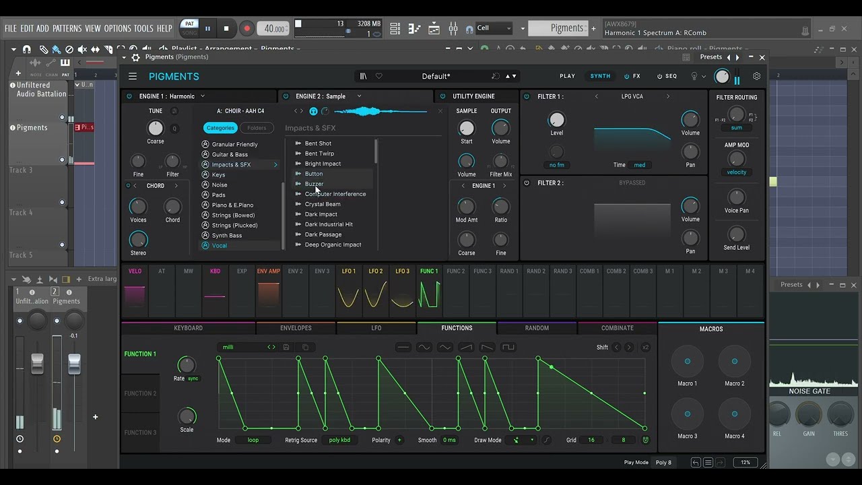The image size is (862, 485).
Task: Open the tune settings sliders icon
Action: pyautogui.click(x=174, y=111)
